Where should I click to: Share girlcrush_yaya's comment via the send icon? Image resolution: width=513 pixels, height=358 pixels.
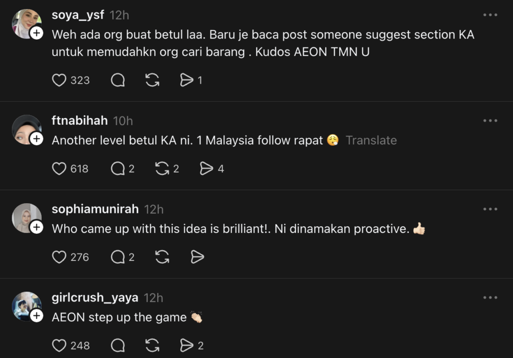click(186, 345)
